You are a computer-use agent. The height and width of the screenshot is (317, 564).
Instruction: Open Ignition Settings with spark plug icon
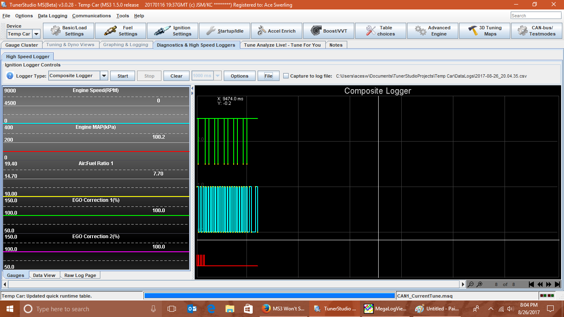173,31
